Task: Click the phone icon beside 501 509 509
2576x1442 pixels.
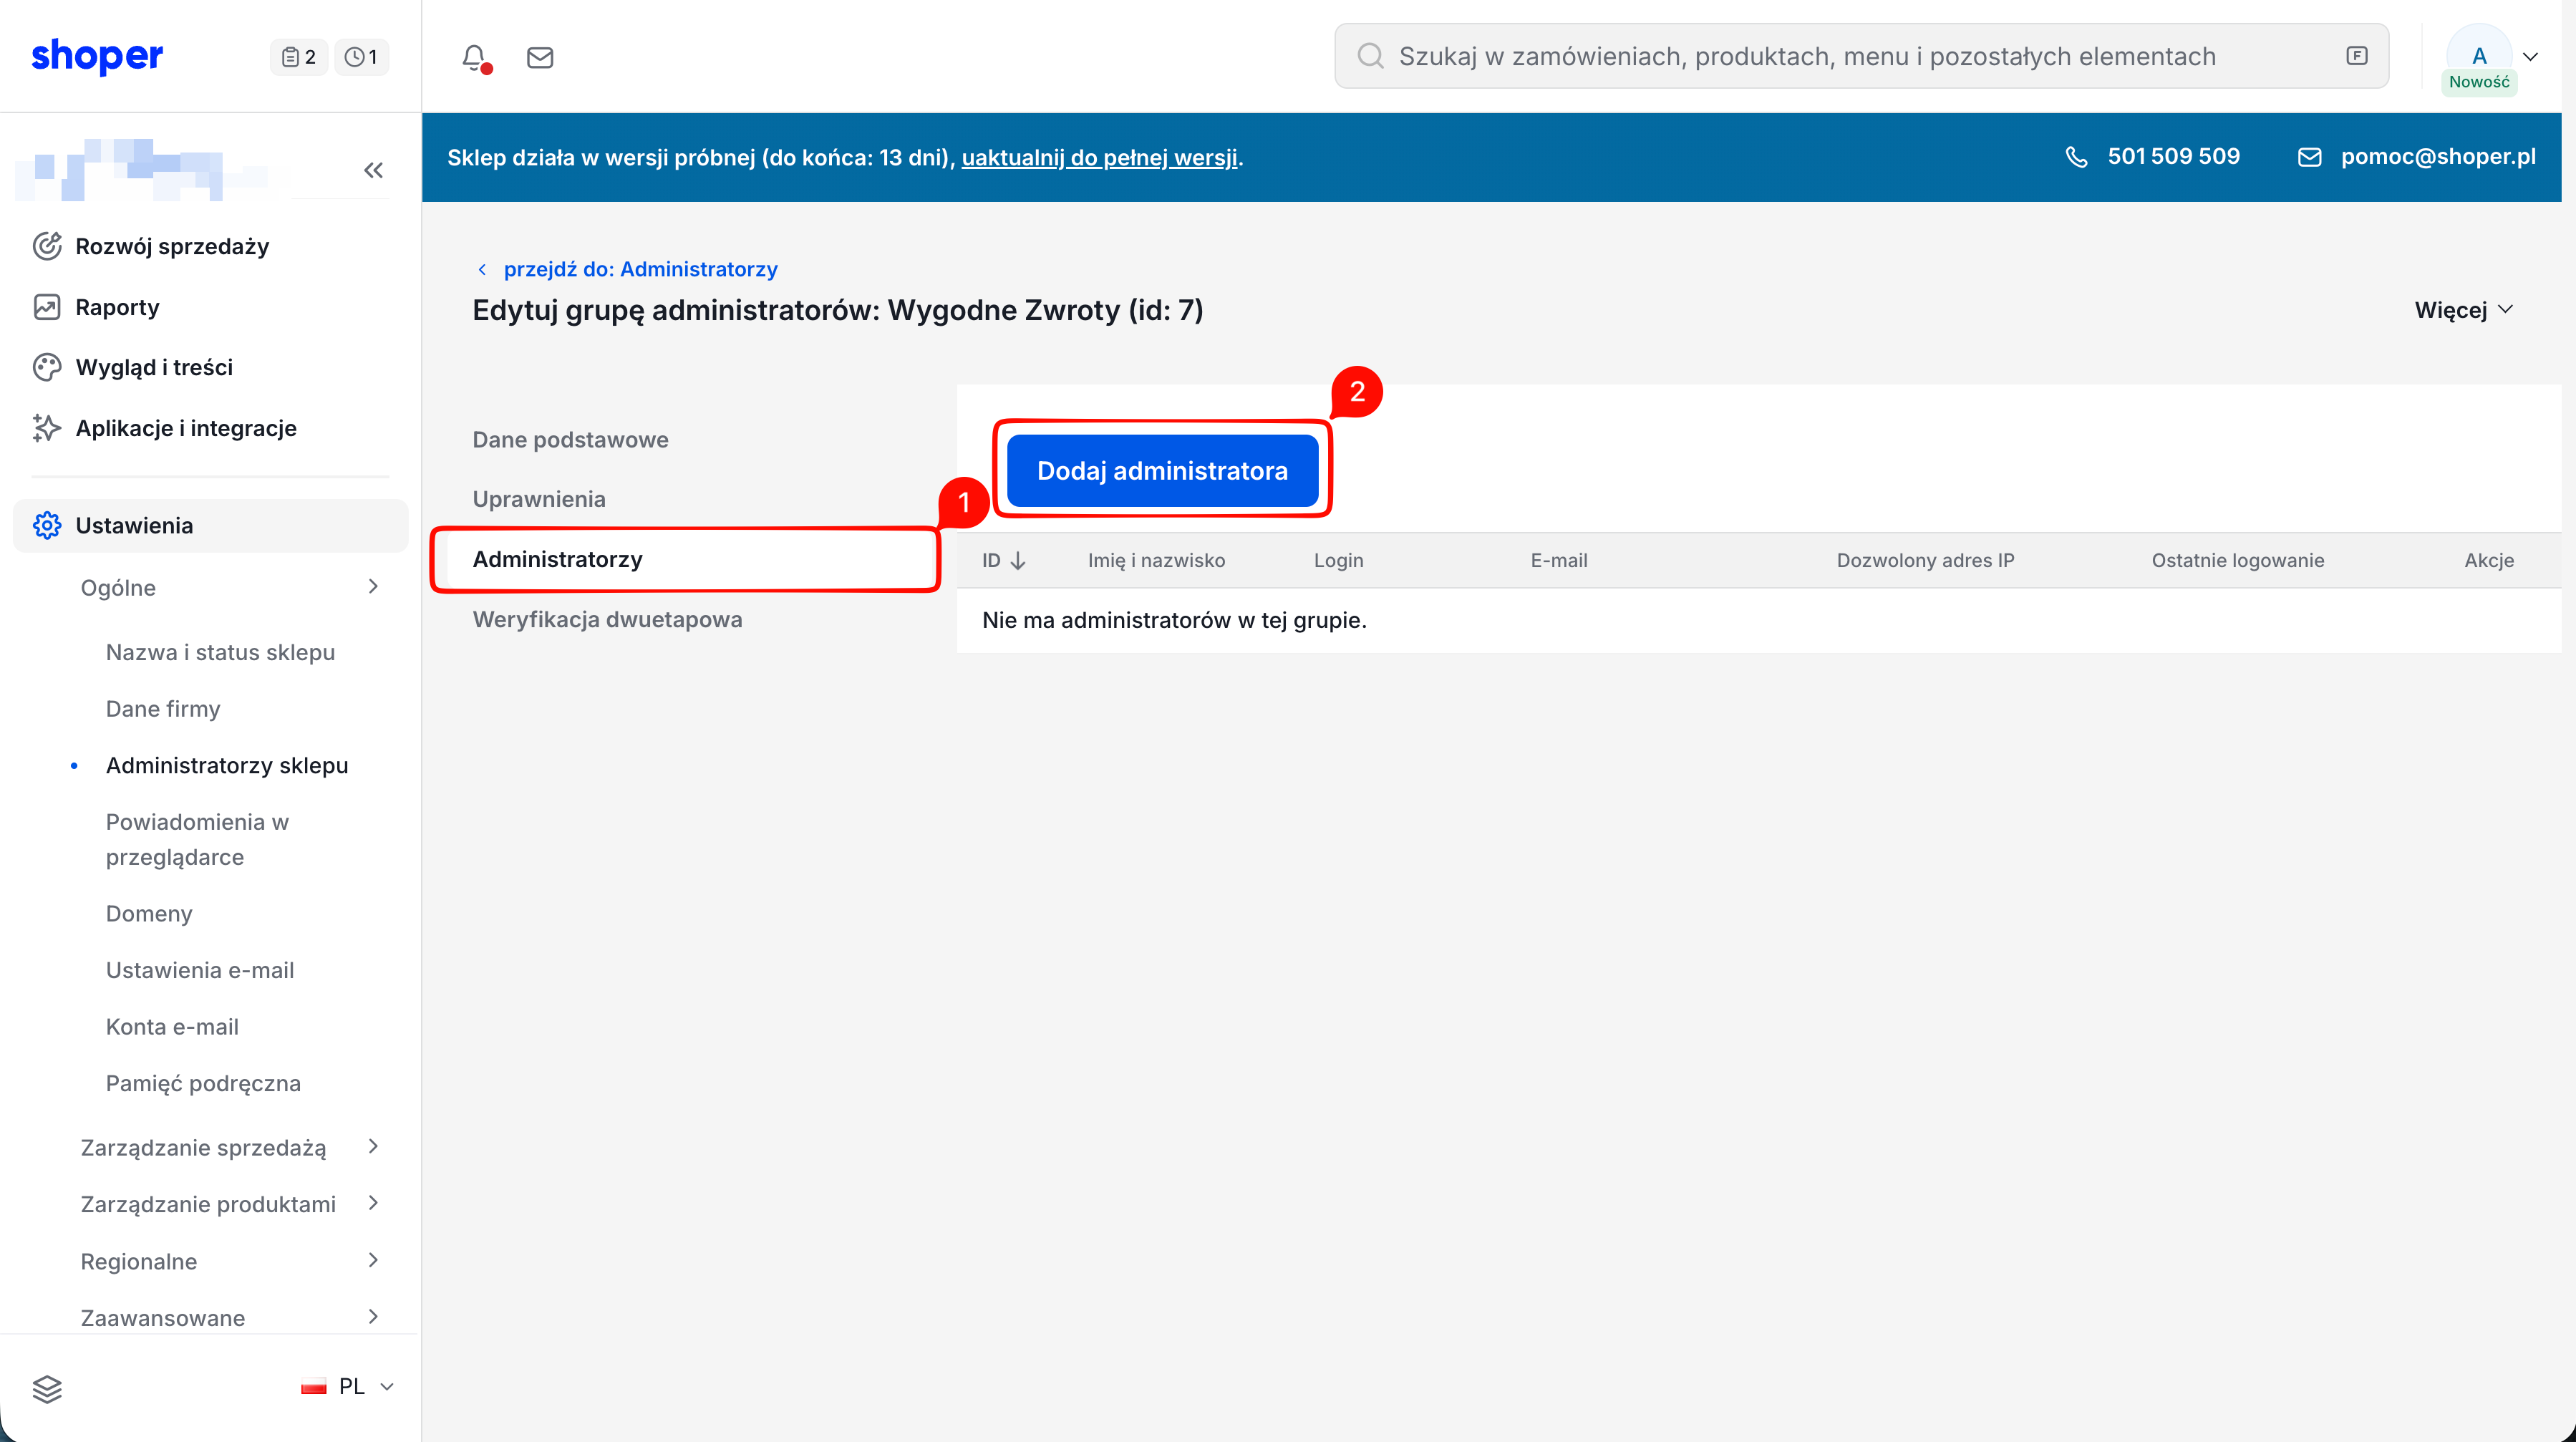Action: [x=2077, y=157]
